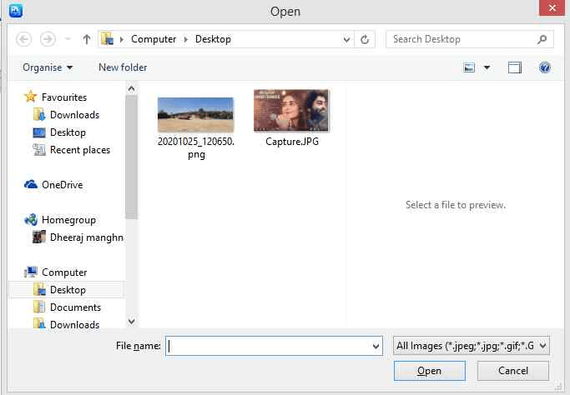
Task: Open the view options dropdown arrow
Action: click(x=487, y=67)
